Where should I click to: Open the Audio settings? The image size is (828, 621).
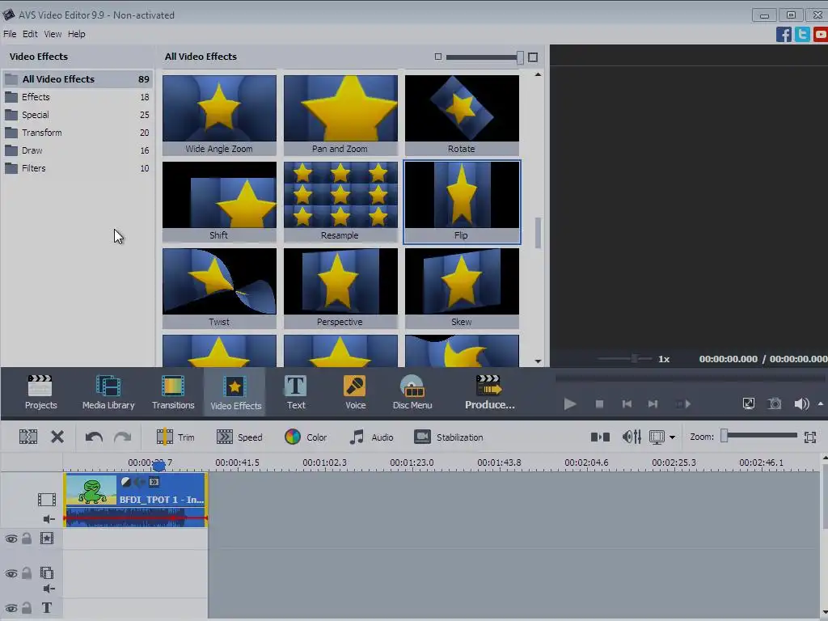click(371, 437)
